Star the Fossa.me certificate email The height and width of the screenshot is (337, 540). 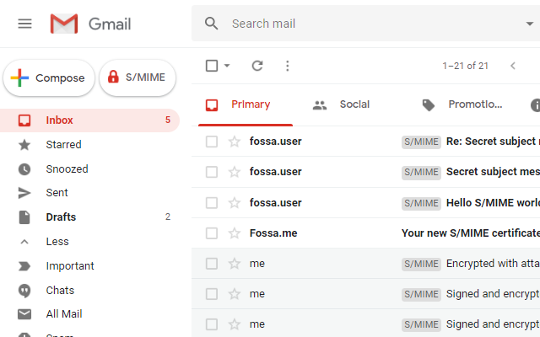click(235, 233)
